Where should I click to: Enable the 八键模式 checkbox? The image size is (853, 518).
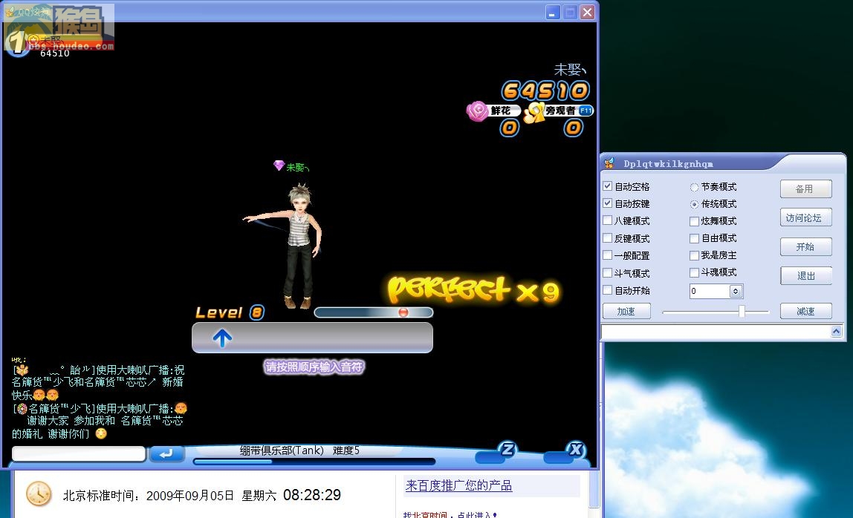point(608,220)
